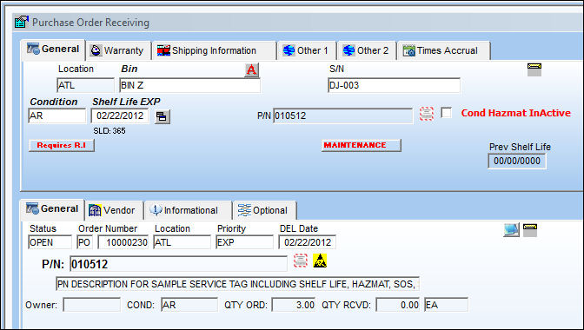Switch to the Vendor tab

[114, 210]
